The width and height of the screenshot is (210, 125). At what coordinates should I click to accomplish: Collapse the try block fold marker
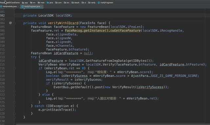click(14, 57)
